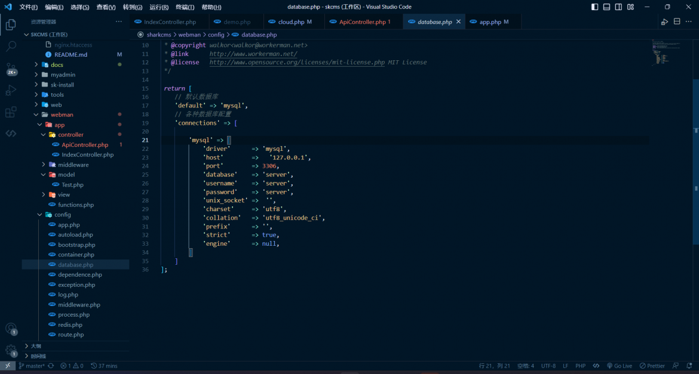699x374 pixels.
Task: Click the master* git branch button
Action: pos(32,366)
